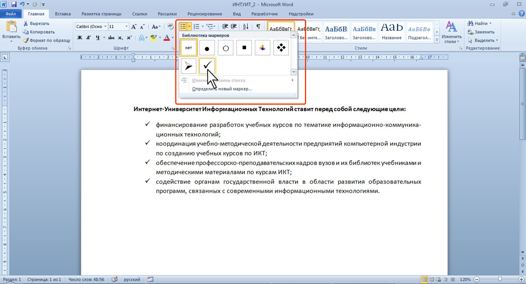Open the File (Файл) tab

[10, 14]
